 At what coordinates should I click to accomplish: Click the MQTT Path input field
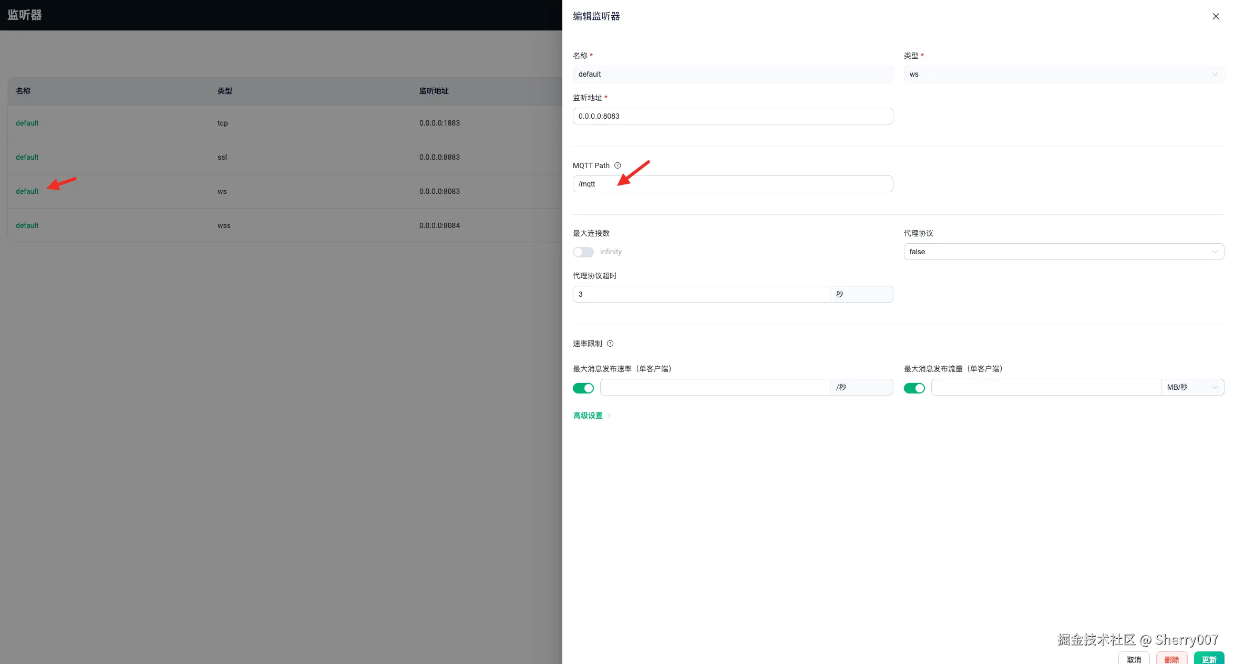pos(732,184)
